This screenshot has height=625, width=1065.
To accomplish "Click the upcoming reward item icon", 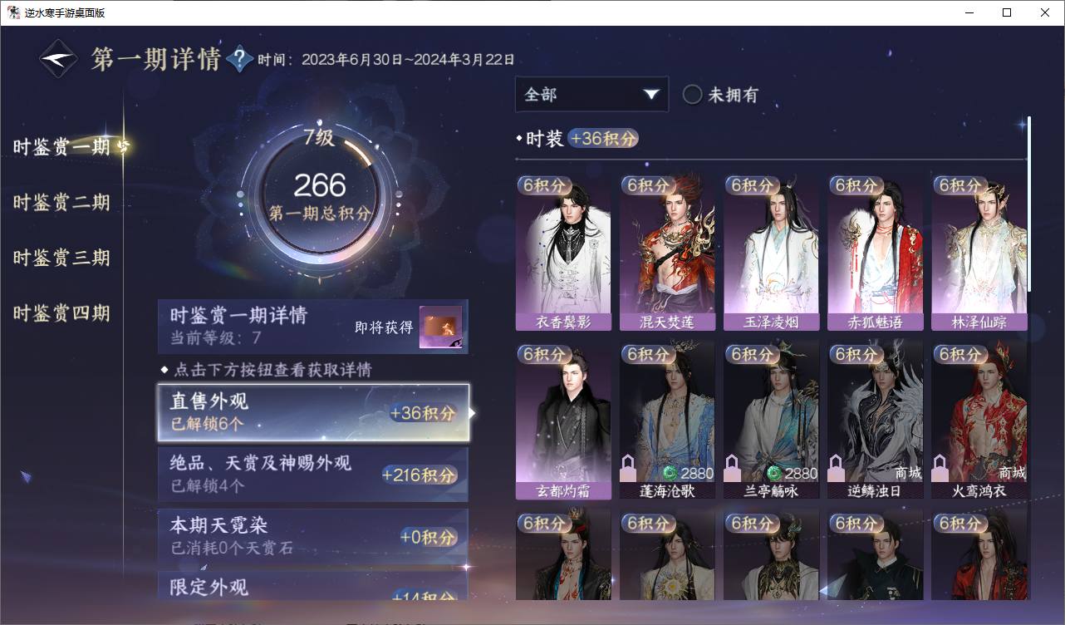I will coord(440,327).
